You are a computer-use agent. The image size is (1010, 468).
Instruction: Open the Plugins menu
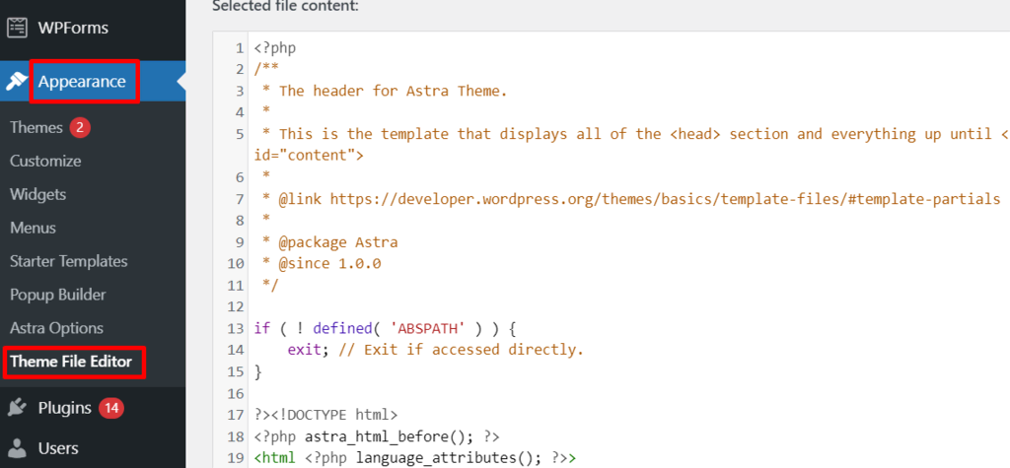tap(64, 408)
